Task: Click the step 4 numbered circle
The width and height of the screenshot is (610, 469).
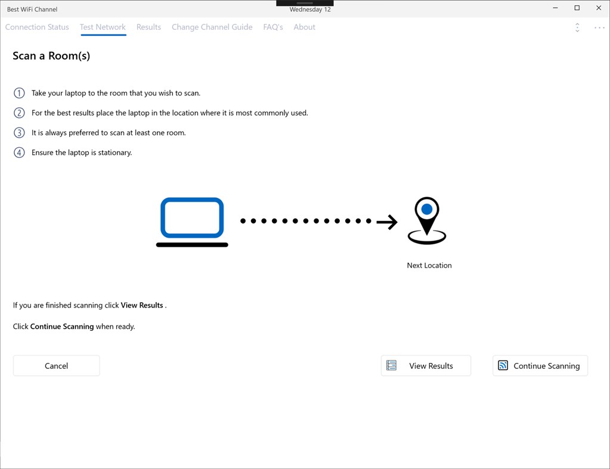Action: coord(18,153)
